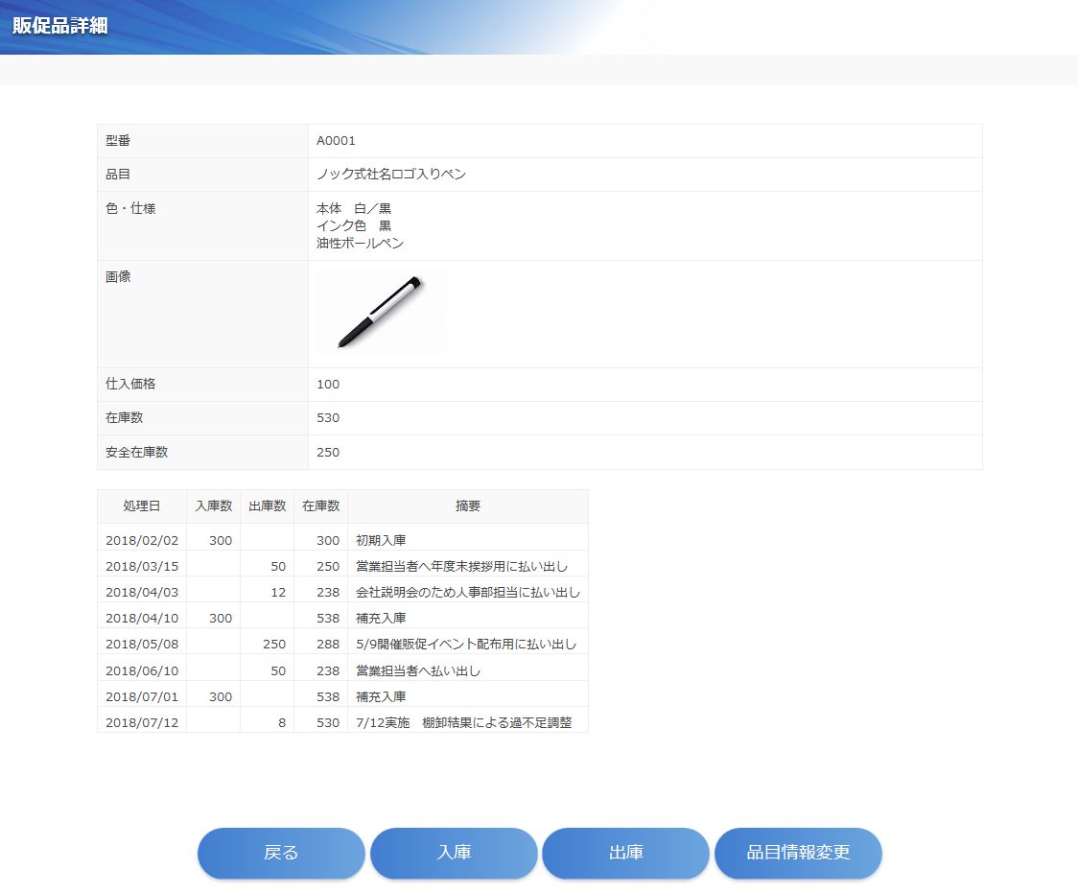This screenshot has height=893, width=1078.
Task: Click the 5/9開催販促イベント配布用に払い出し description
Action: pyautogui.click(x=465, y=645)
